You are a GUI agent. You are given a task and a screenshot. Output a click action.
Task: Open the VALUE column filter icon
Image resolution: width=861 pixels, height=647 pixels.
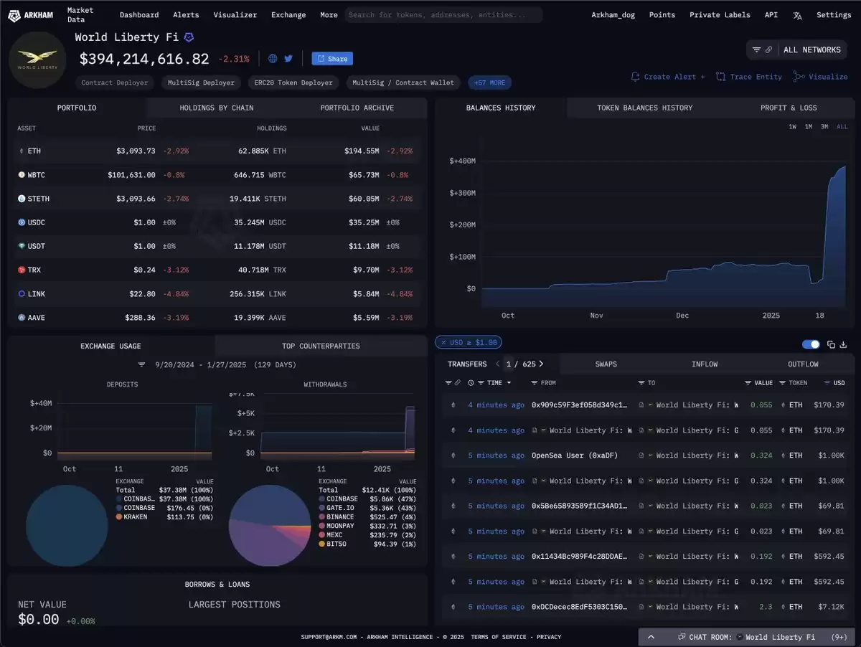tap(748, 383)
